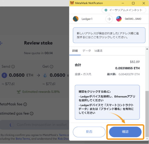Image resolution: width=149 pixels, height=144 pixels.
Task: Click the right arrow between Send and Get
Action: pos(38,75)
